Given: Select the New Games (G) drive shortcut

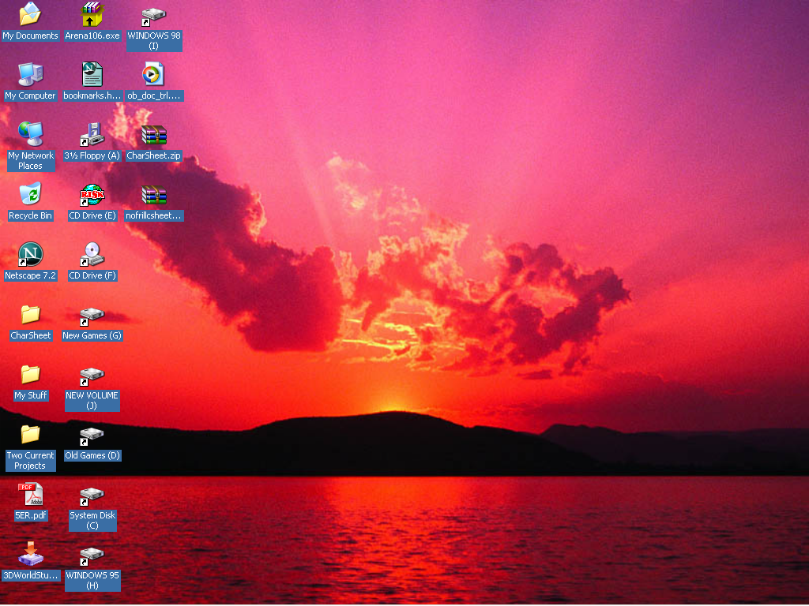Looking at the screenshot, I should coord(92,316).
